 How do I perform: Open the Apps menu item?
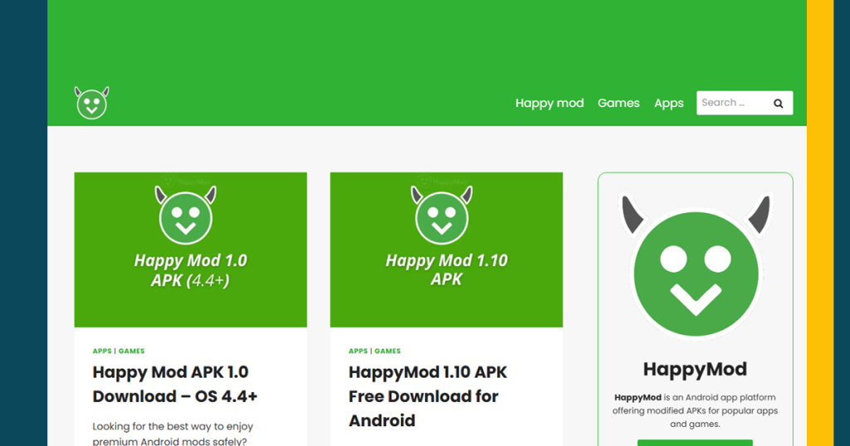coord(668,103)
